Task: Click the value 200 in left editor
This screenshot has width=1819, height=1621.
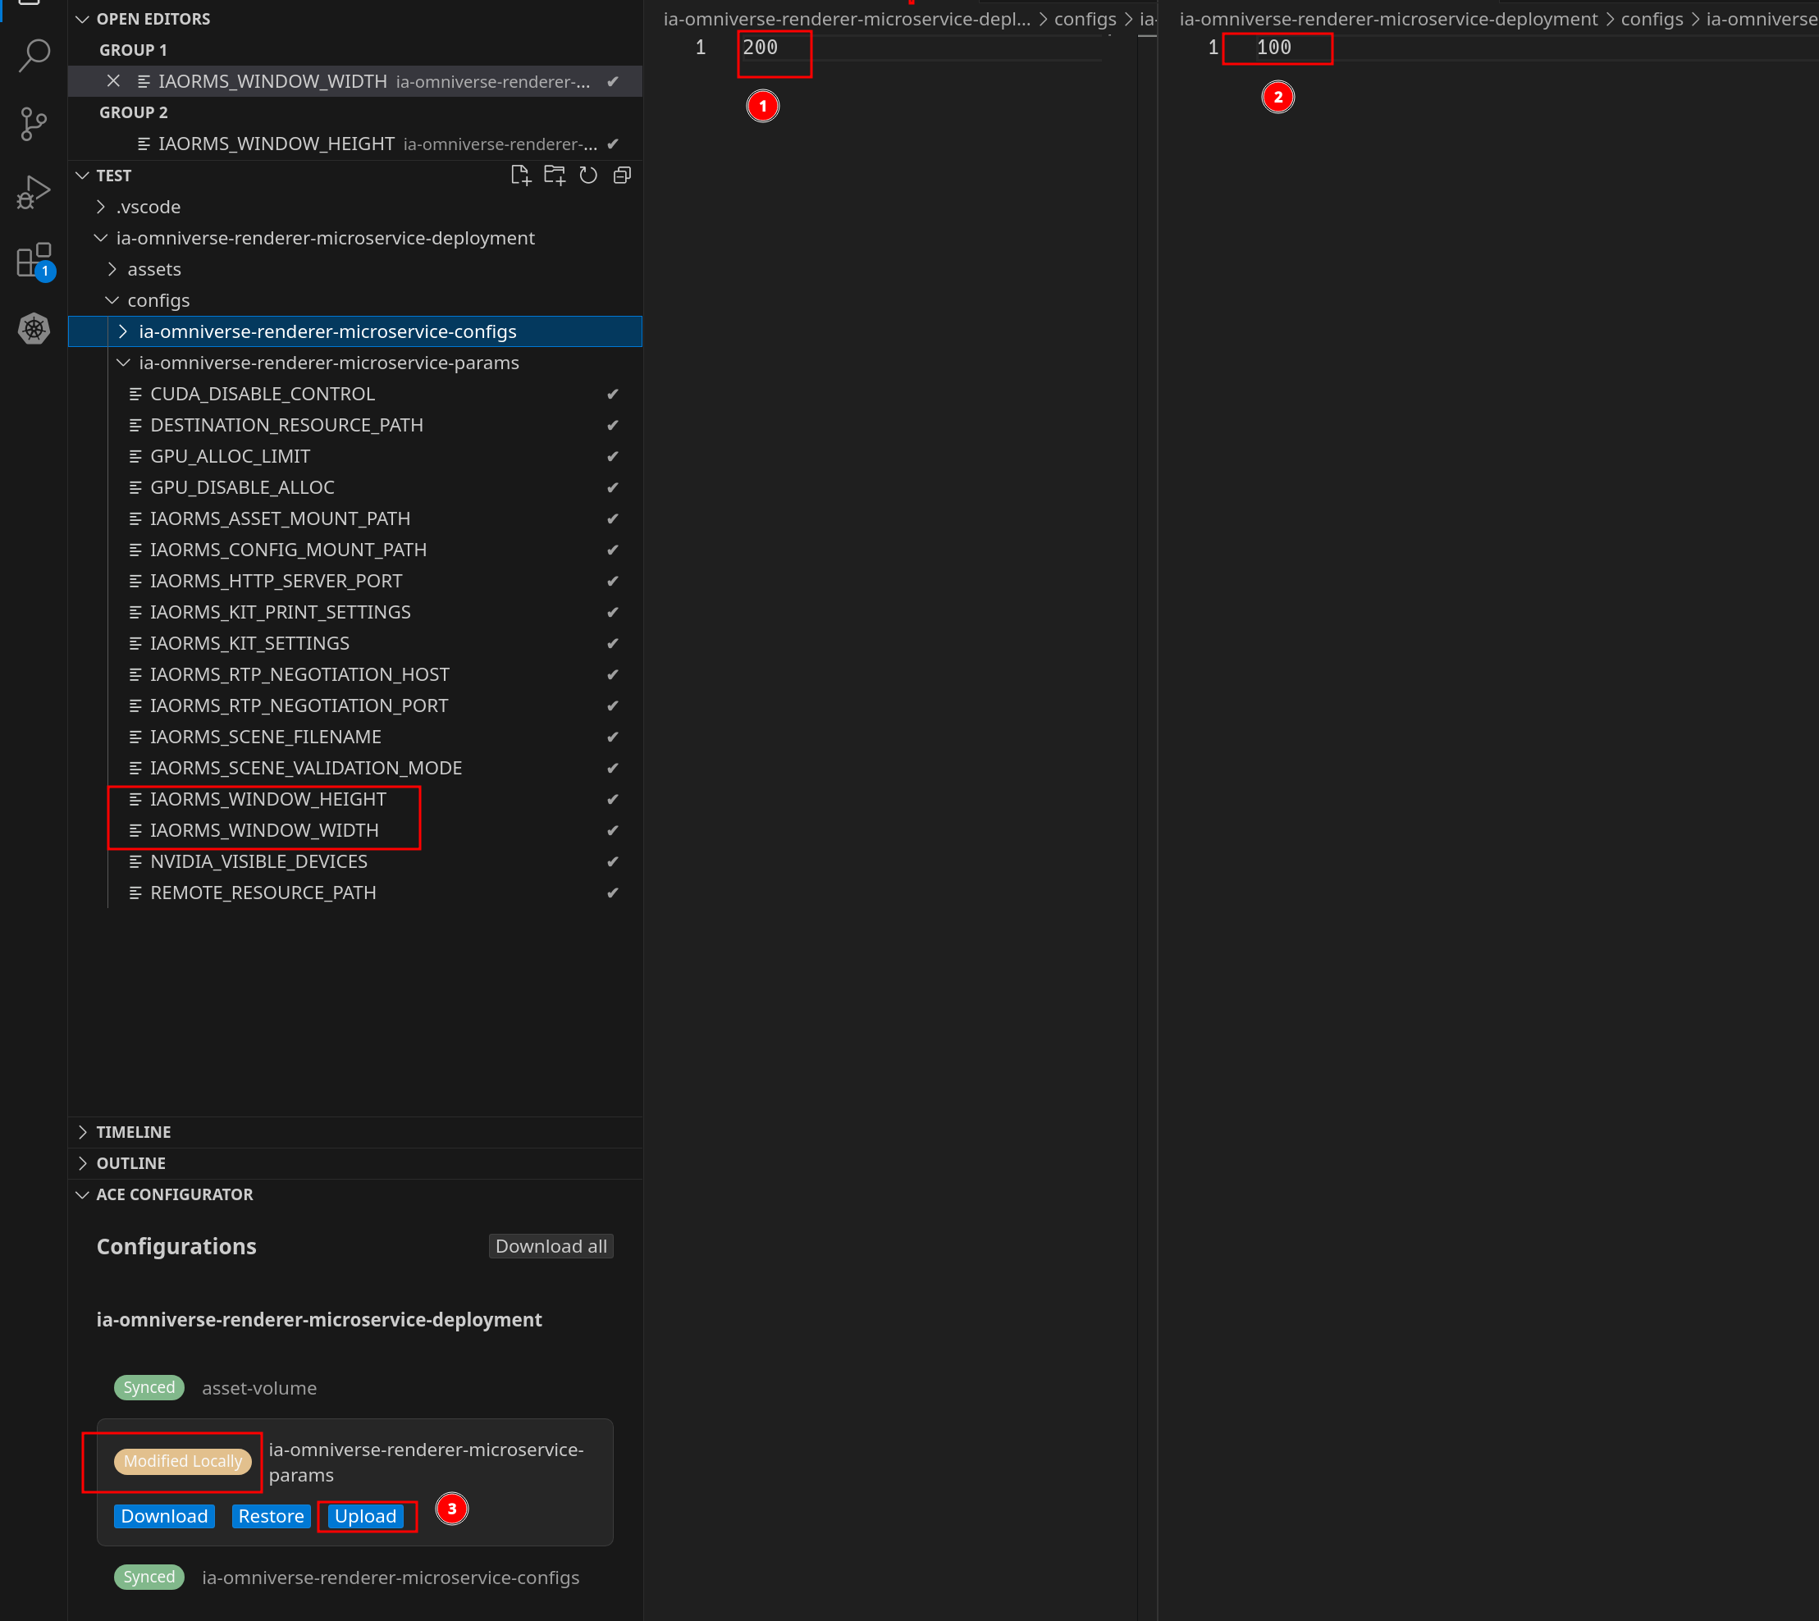Action: click(760, 48)
